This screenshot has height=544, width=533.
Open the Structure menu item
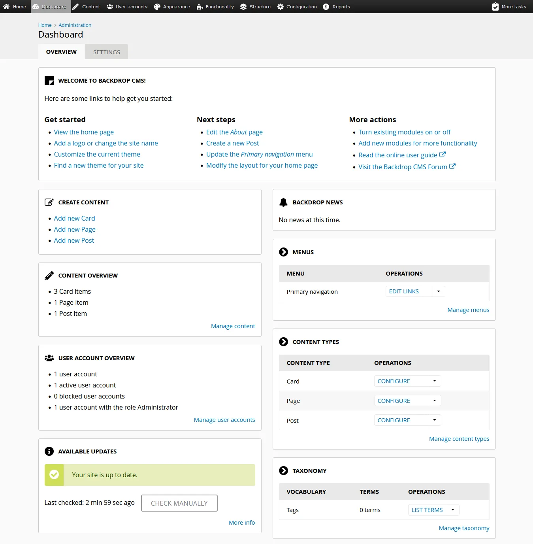[x=256, y=6]
